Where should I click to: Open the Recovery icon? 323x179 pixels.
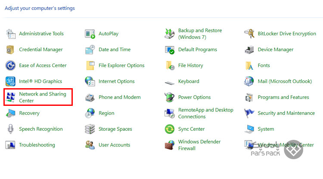10,113
